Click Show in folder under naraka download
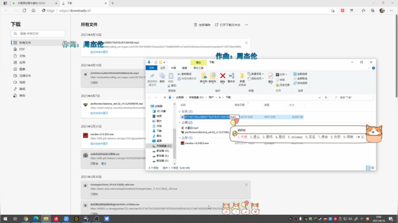398x223 pixels. (99, 144)
